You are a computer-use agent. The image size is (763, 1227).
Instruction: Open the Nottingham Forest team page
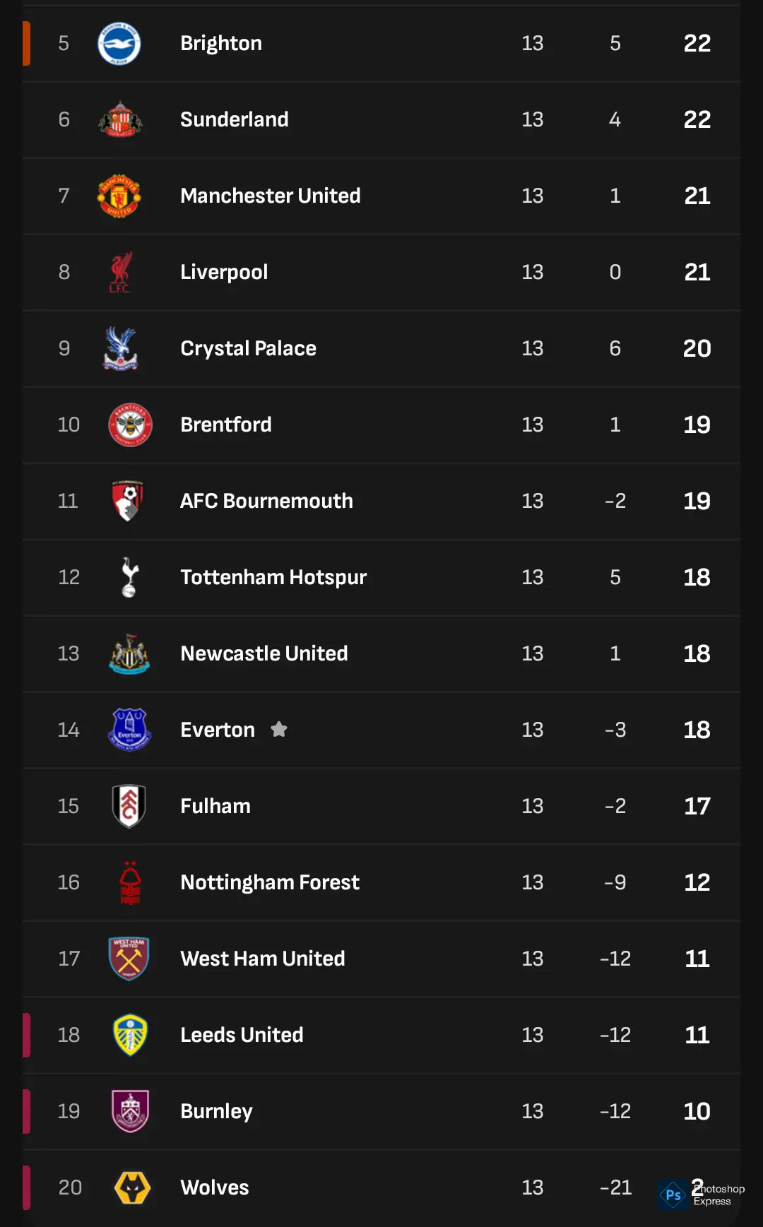click(x=270, y=882)
